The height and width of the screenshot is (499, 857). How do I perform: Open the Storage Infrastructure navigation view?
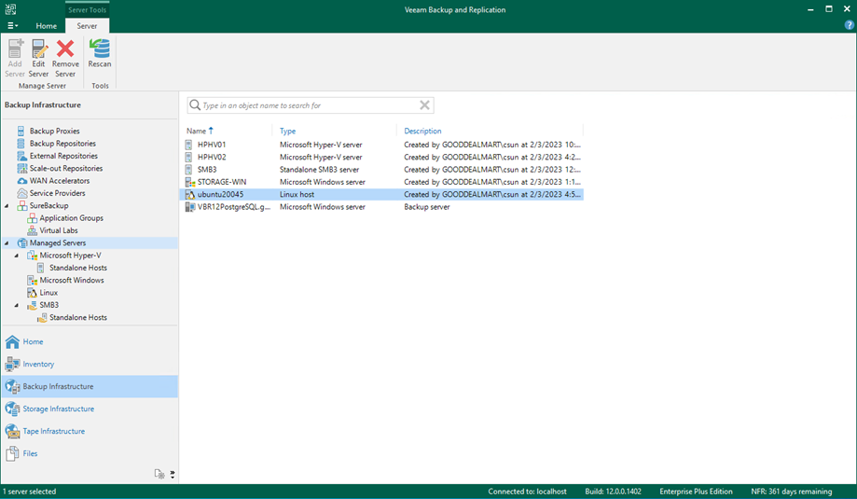coord(90,409)
